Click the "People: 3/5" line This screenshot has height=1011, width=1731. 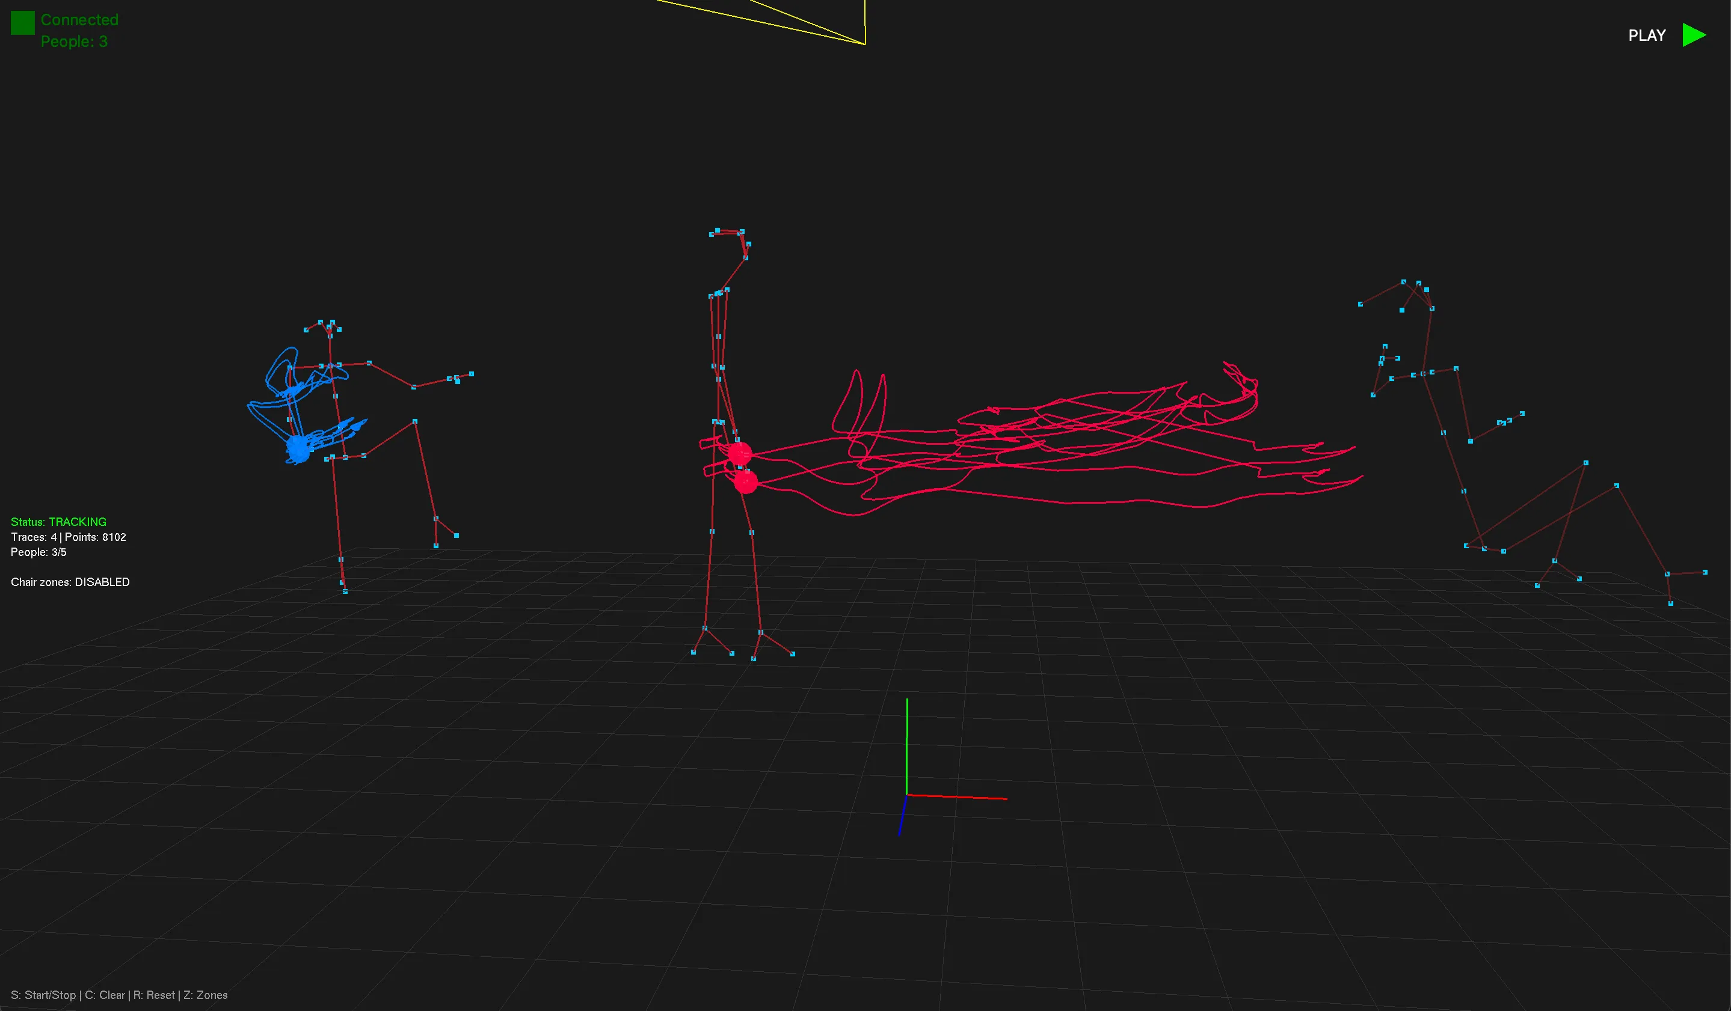pyautogui.click(x=38, y=552)
